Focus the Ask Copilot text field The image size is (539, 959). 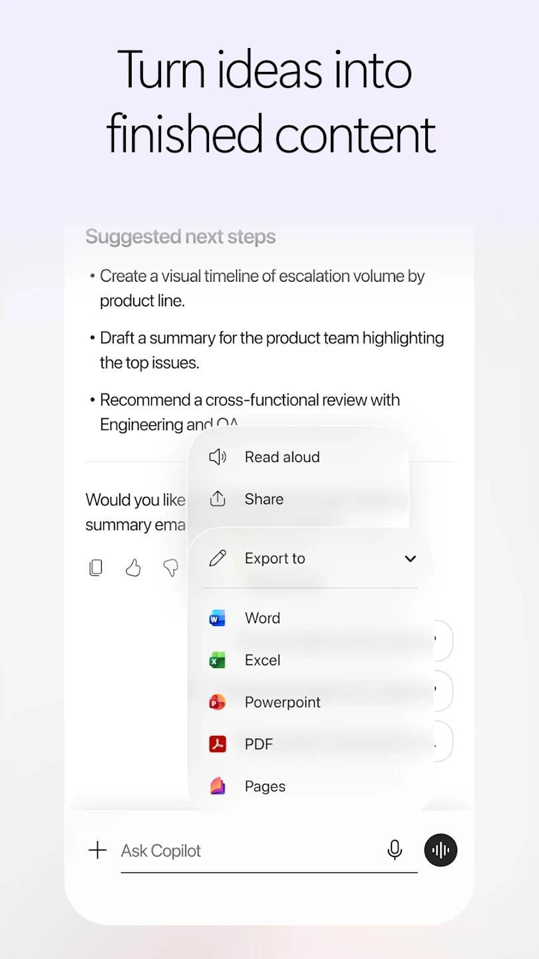click(249, 850)
